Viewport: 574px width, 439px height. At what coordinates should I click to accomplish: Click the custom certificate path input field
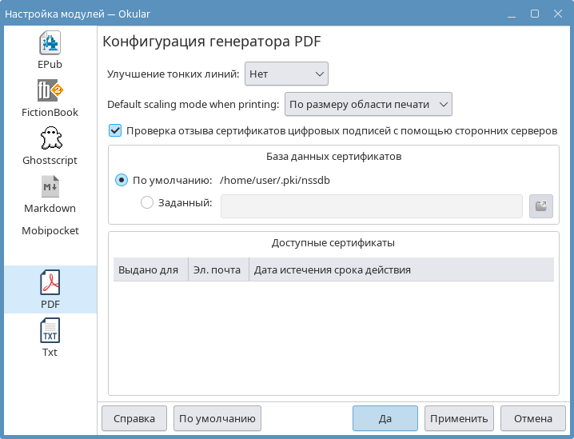[x=371, y=206]
